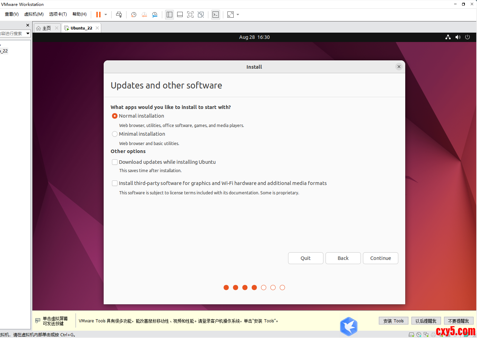
Task: Select Minimal installation radio button
Action: click(115, 134)
